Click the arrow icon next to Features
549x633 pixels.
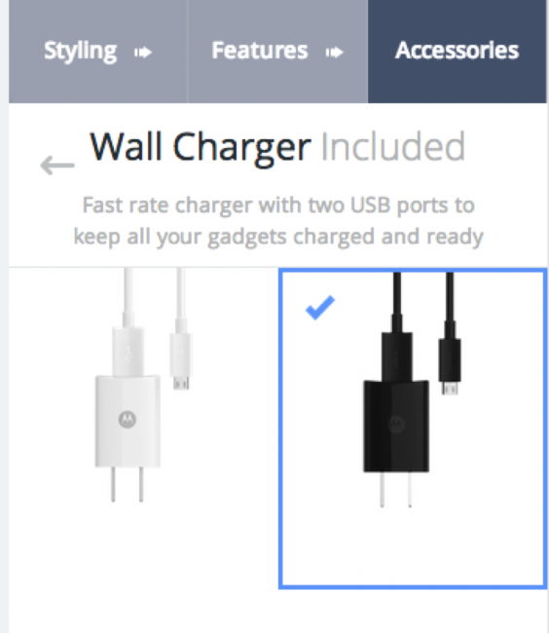tap(335, 52)
